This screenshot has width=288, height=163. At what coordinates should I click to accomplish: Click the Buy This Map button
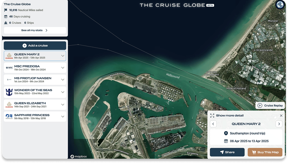(x=265, y=152)
